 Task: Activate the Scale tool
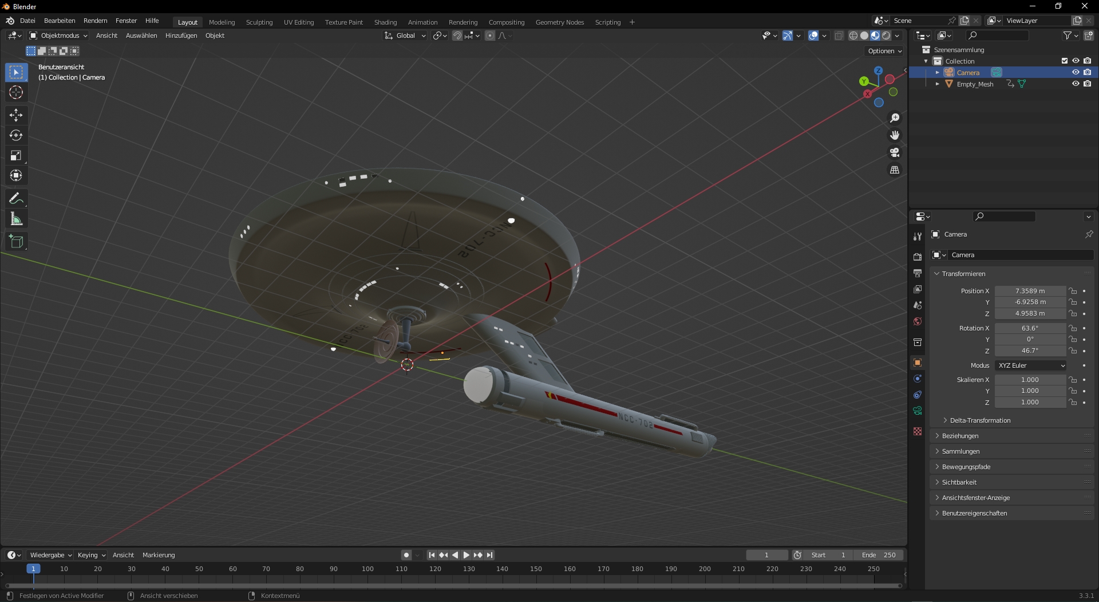(x=16, y=155)
